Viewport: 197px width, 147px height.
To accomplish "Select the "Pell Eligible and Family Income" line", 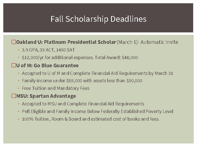I will coord(97,111).
